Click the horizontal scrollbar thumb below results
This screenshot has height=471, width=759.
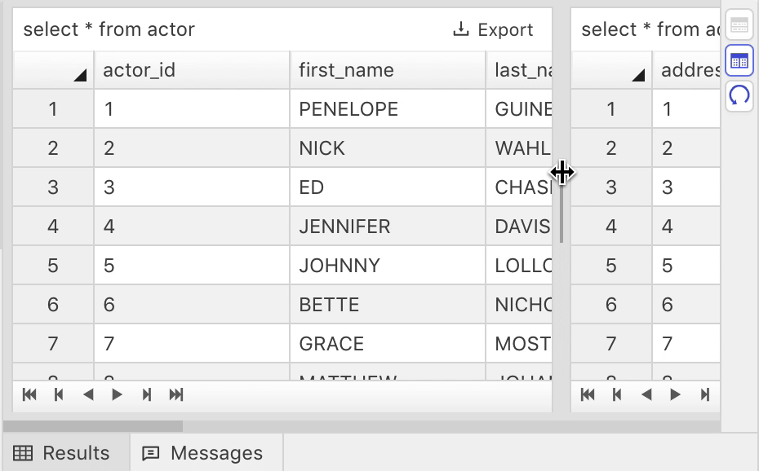pos(93,426)
